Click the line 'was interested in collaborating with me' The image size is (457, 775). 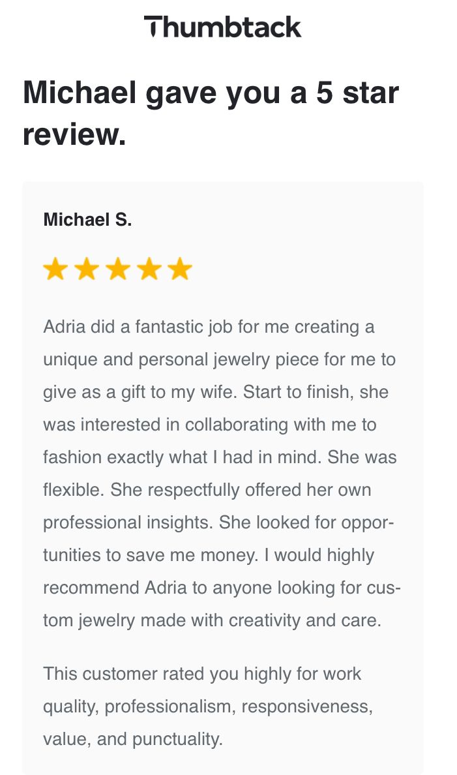(209, 425)
